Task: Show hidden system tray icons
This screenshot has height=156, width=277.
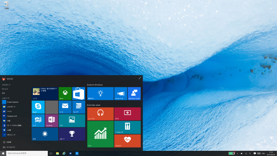Action: pyautogui.click(x=238, y=153)
